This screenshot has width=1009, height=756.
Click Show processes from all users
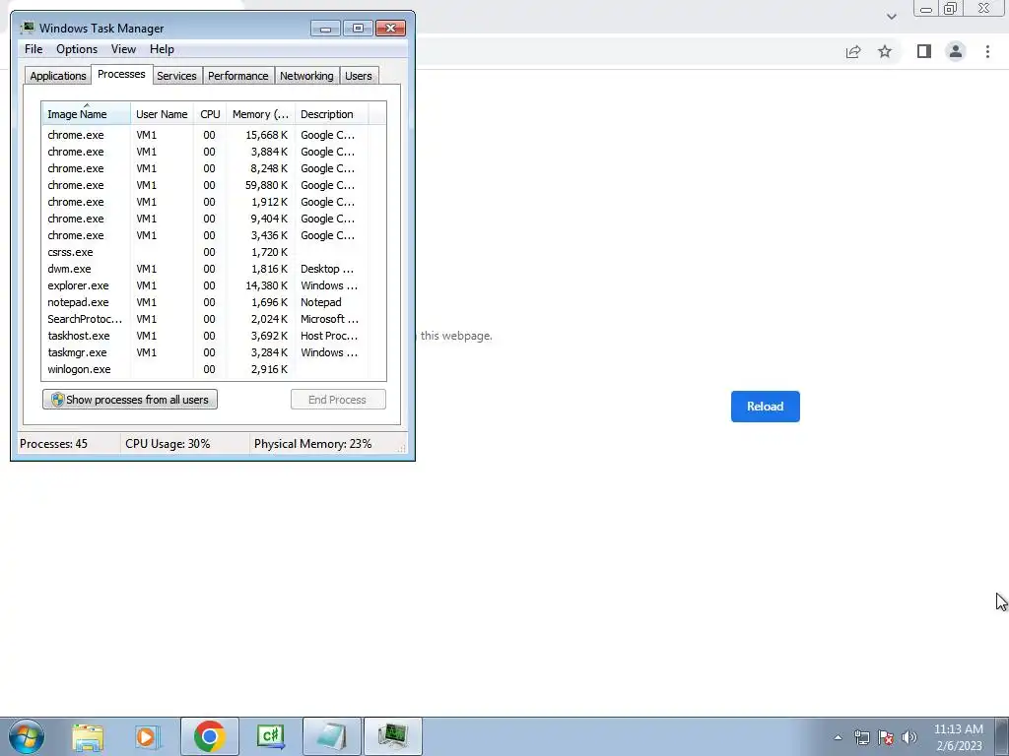point(130,400)
